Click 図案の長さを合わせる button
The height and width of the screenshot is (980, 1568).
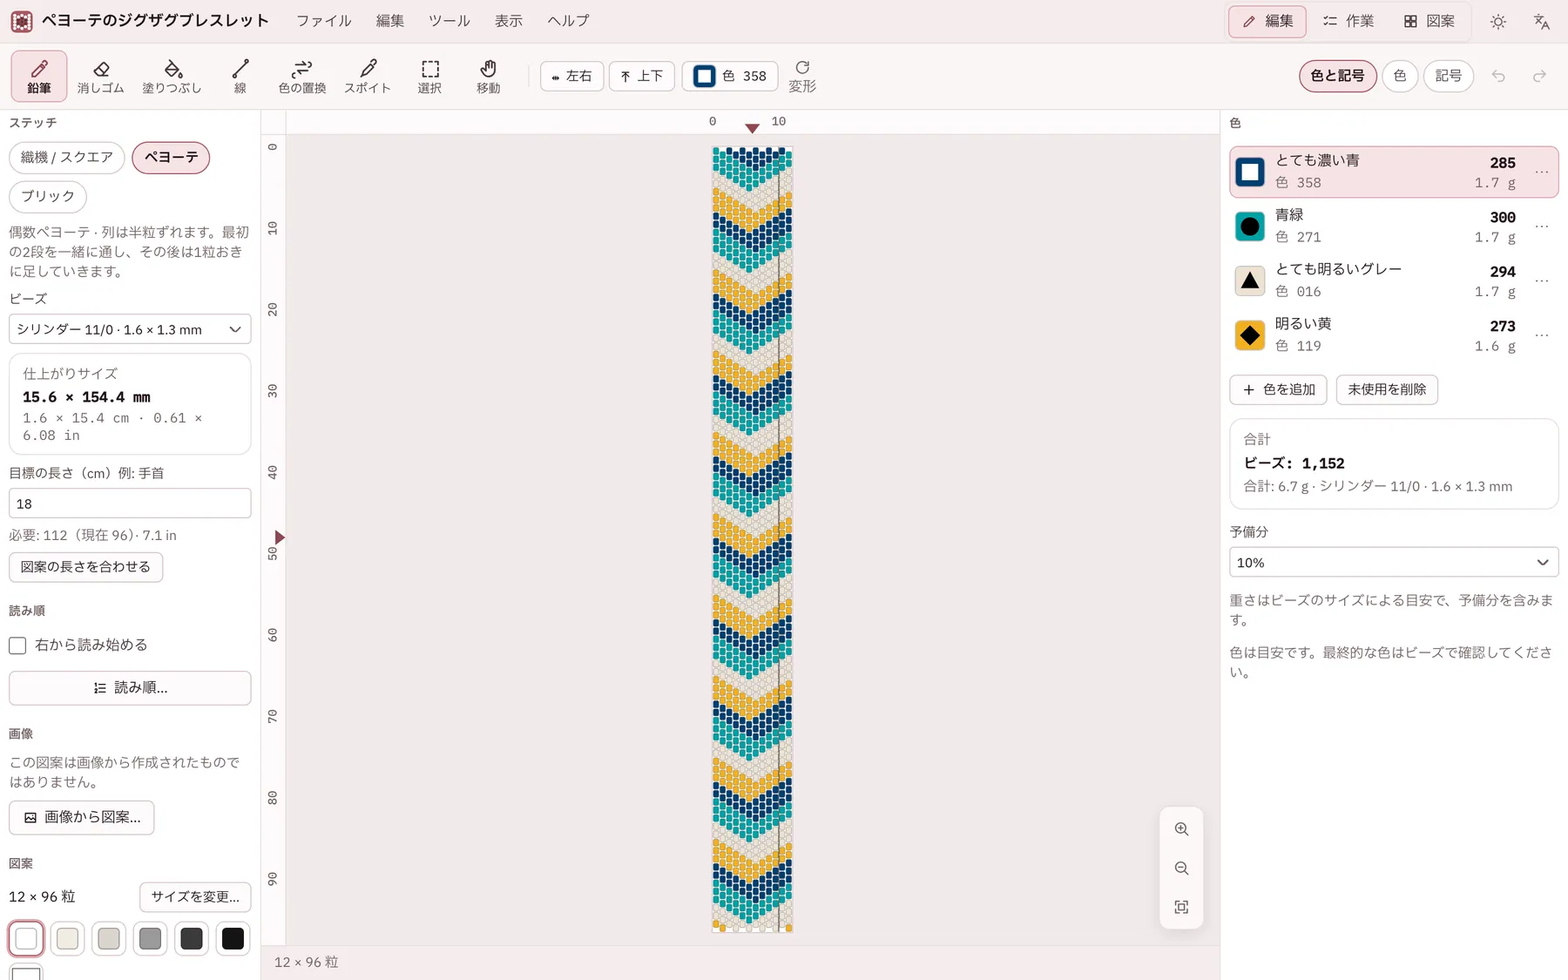85,567
